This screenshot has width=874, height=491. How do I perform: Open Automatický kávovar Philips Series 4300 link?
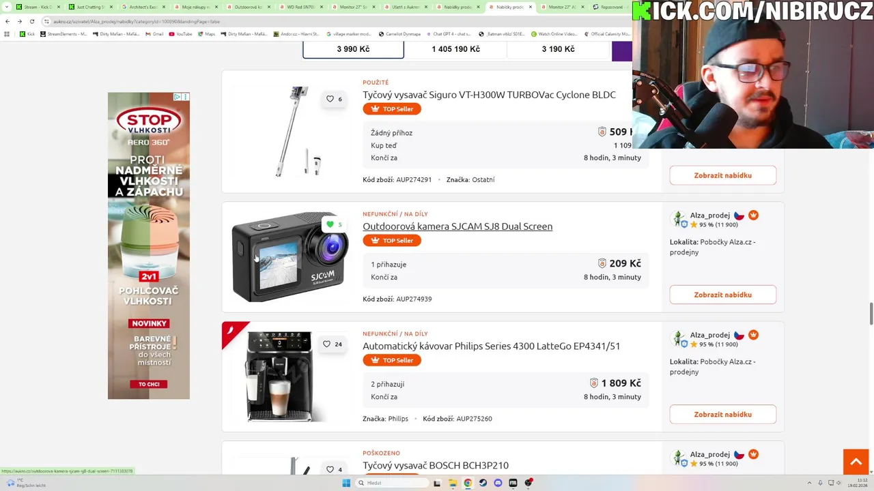tap(491, 346)
